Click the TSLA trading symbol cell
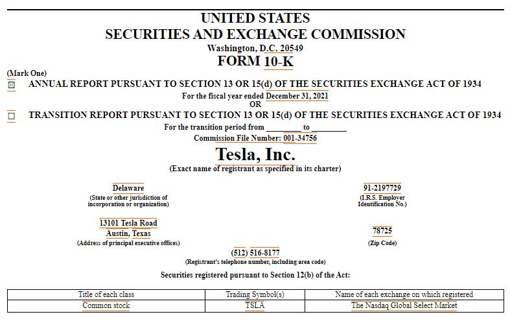 pos(255,305)
